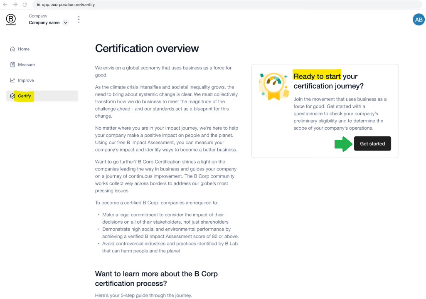Click the Measure clipboard icon in sidebar

tap(12, 65)
